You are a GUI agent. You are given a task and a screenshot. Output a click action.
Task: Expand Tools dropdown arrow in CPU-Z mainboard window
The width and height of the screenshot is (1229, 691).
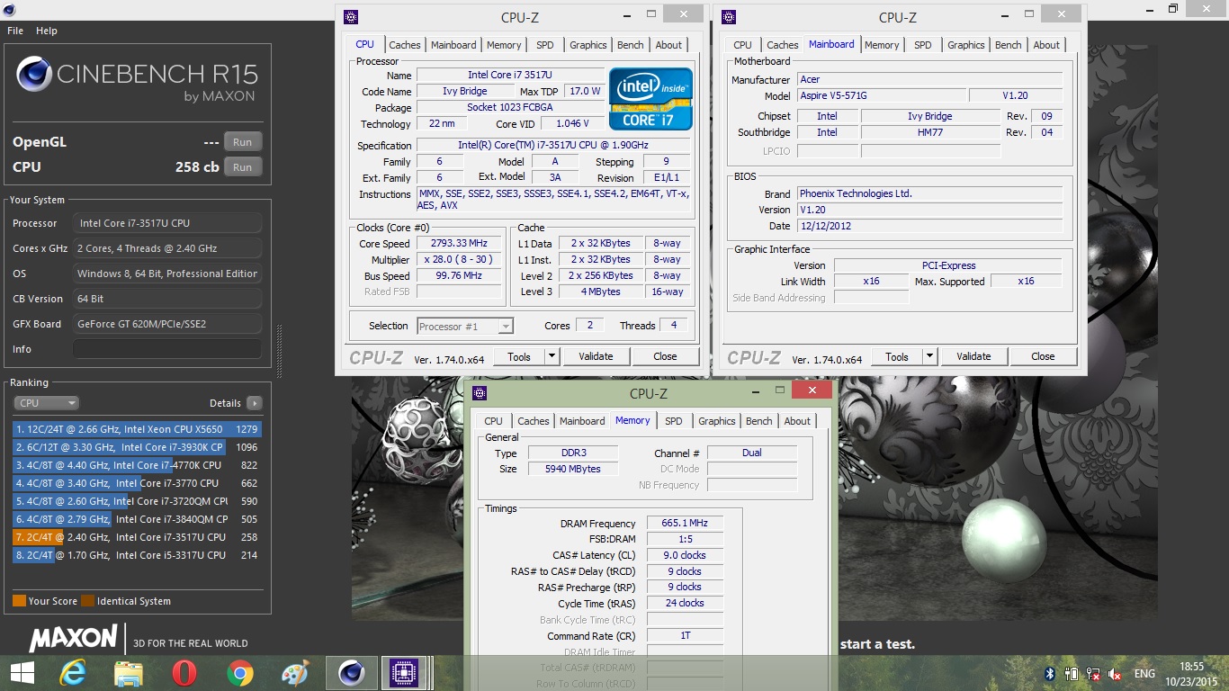point(930,357)
